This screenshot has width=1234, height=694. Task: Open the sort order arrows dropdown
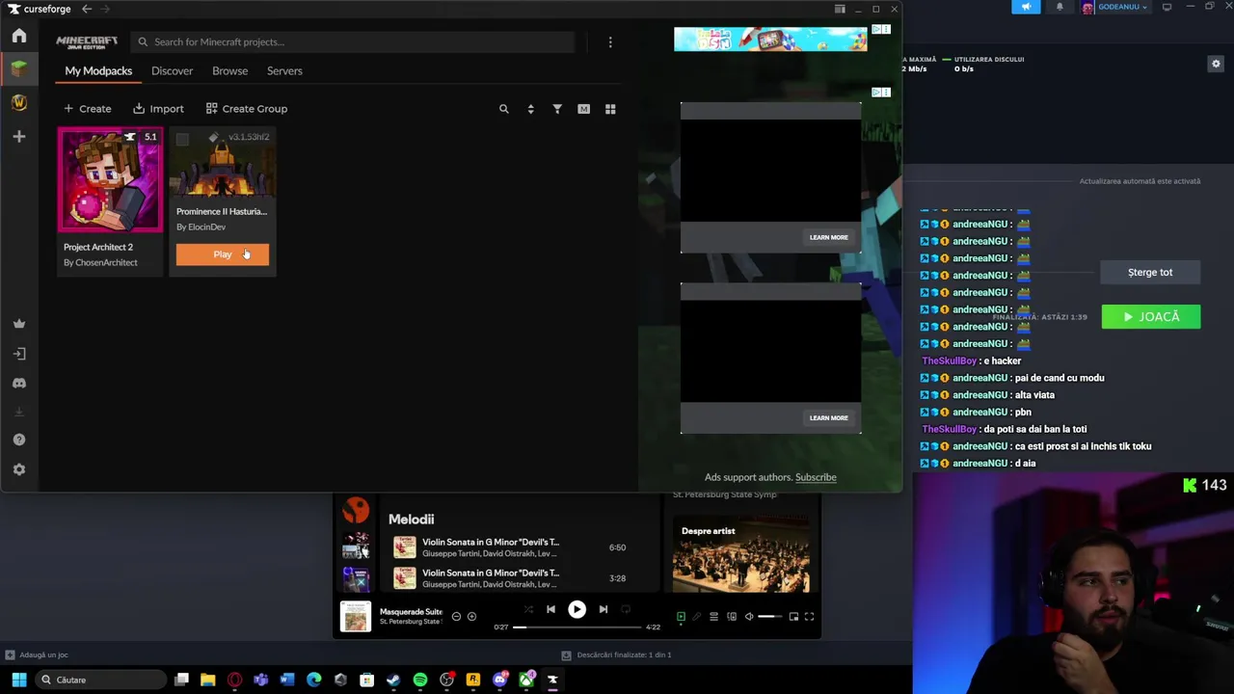[530, 109]
